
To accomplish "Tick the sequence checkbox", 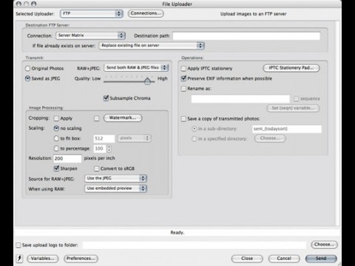I will coord(297,99).
